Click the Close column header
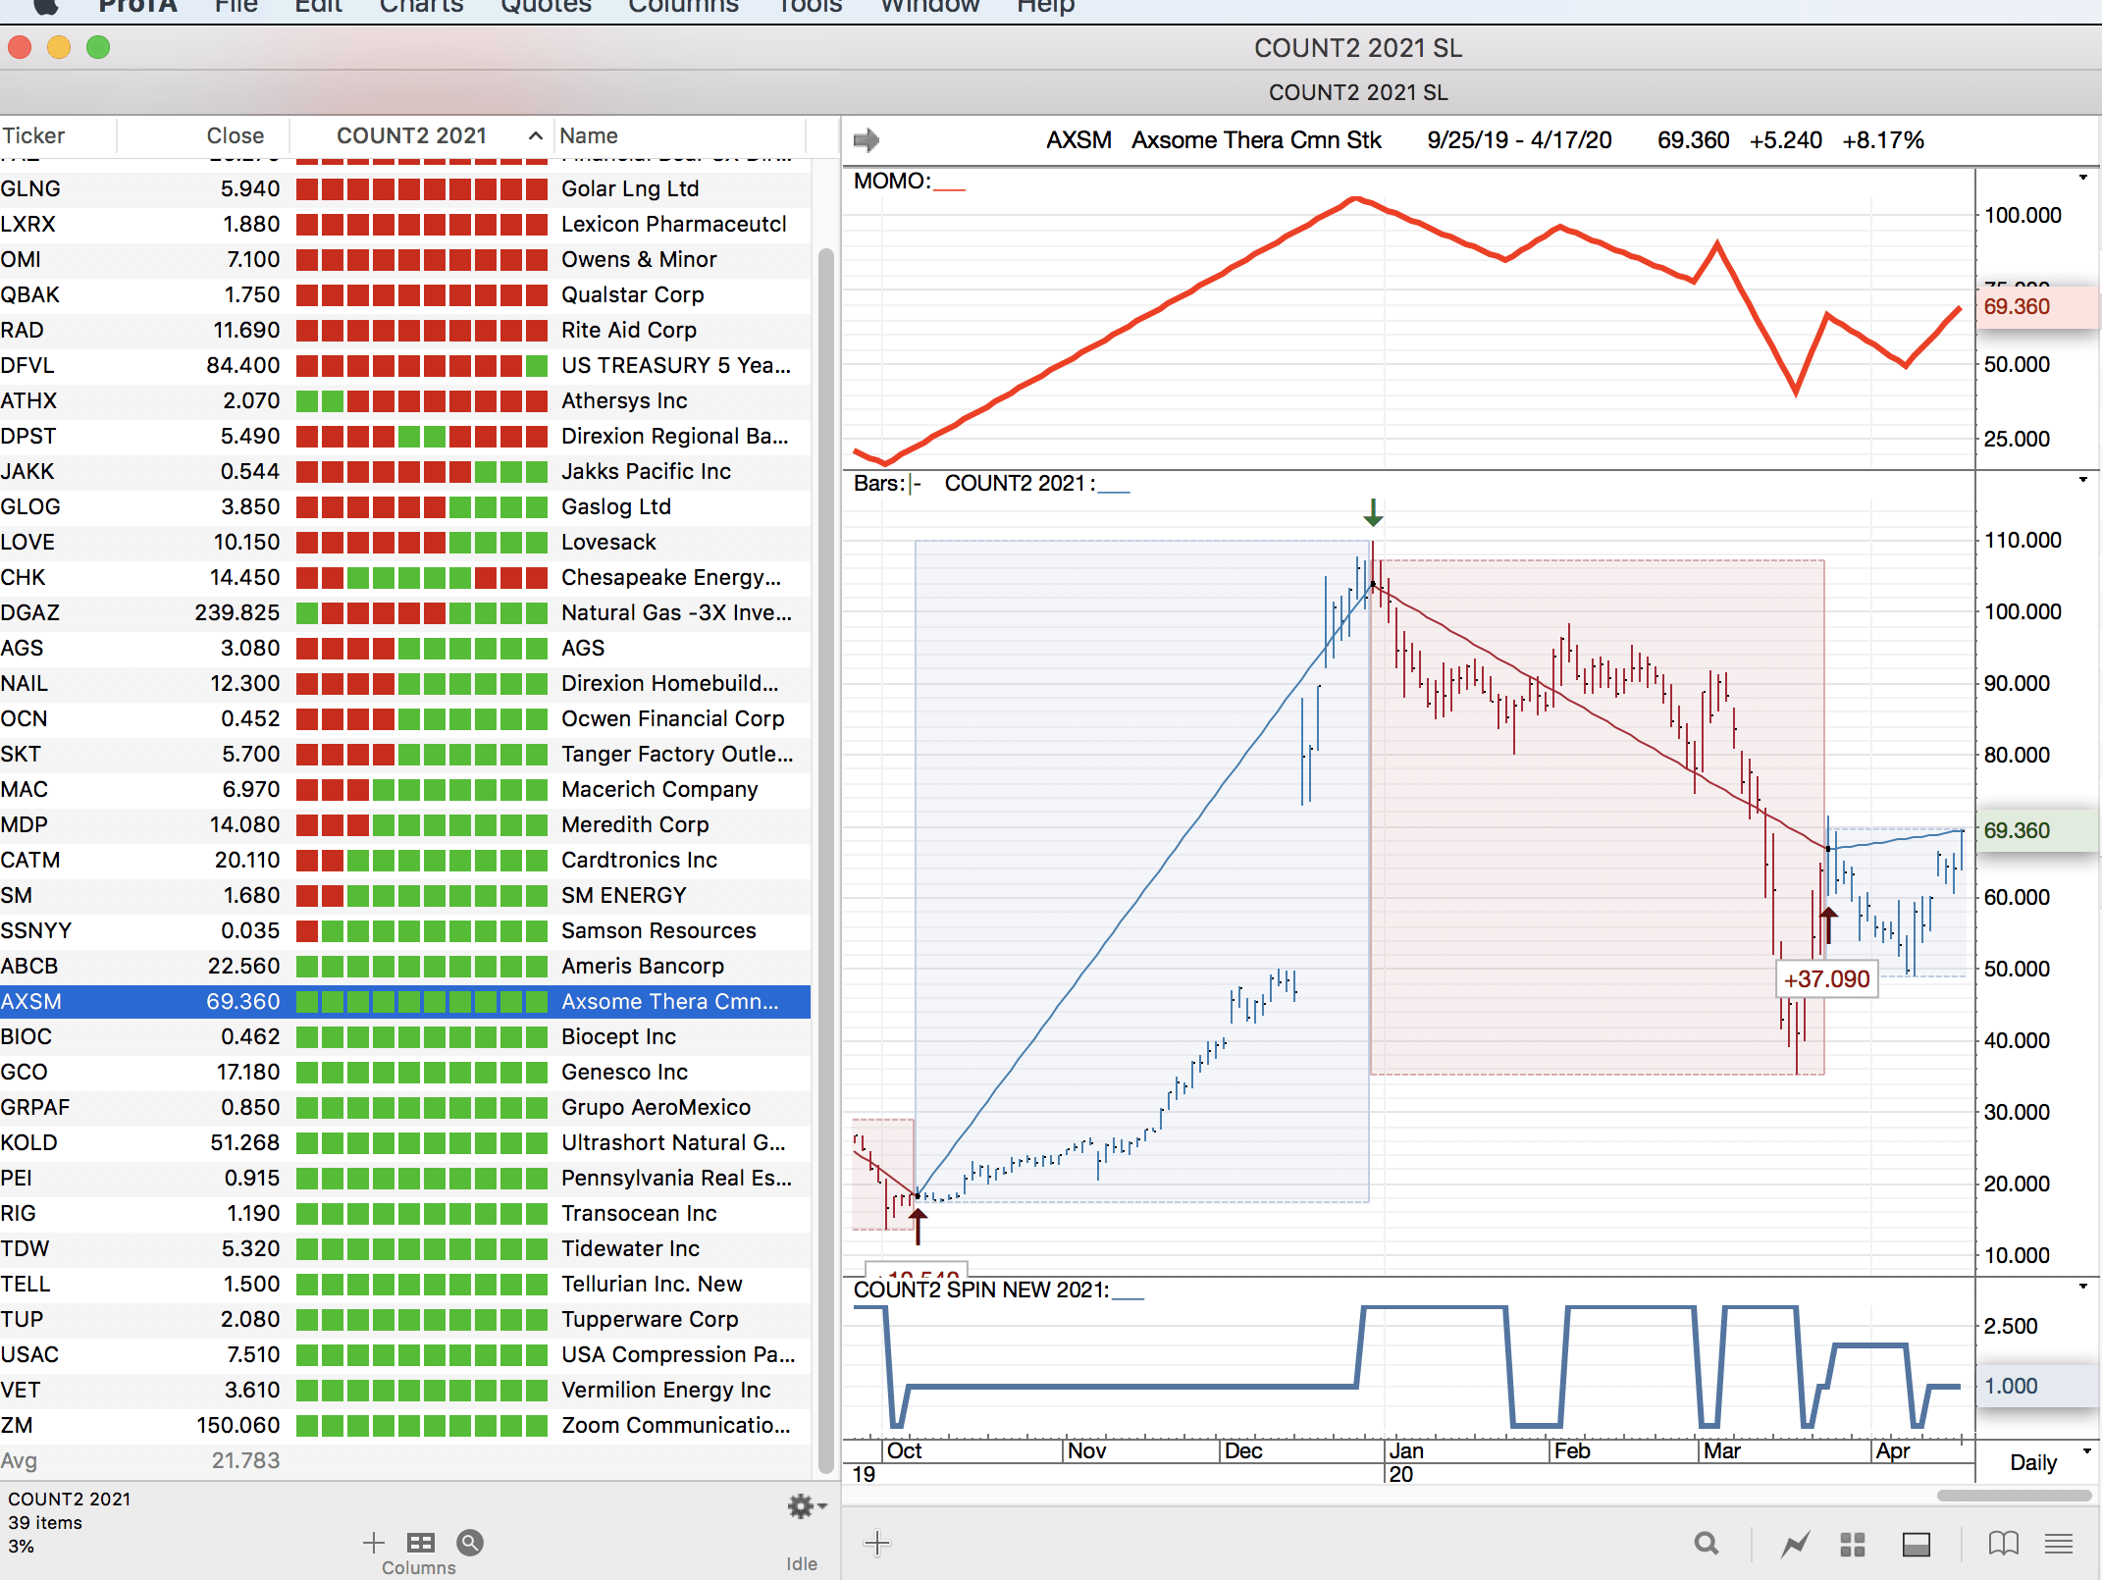The width and height of the screenshot is (2102, 1580). 235,135
